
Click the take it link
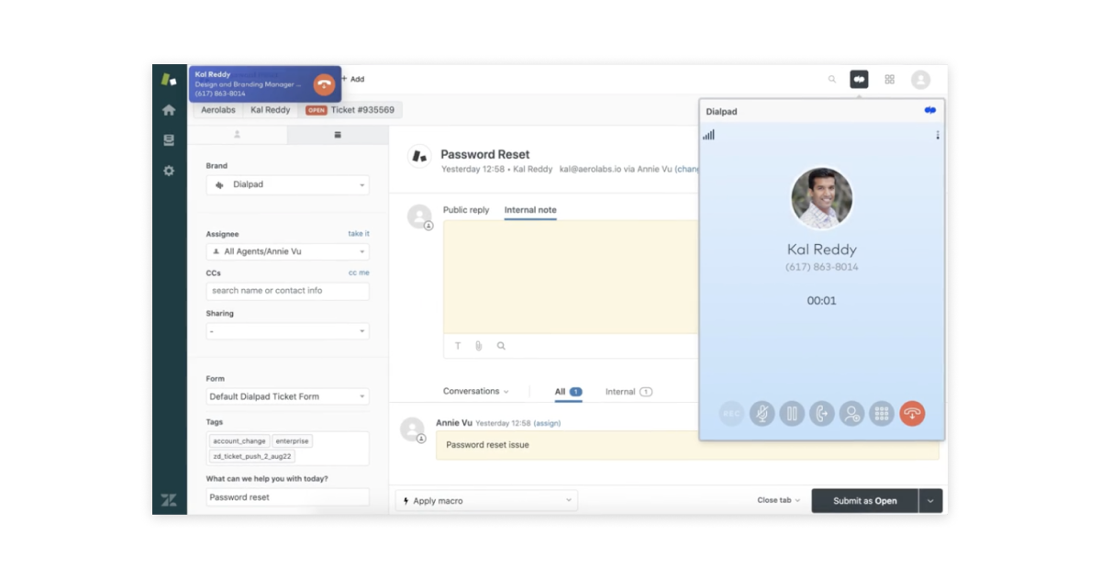(x=359, y=234)
